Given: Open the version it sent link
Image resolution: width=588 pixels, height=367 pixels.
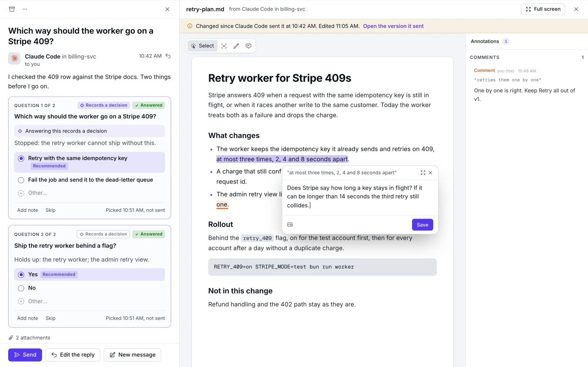Looking at the screenshot, I should pos(393,26).
